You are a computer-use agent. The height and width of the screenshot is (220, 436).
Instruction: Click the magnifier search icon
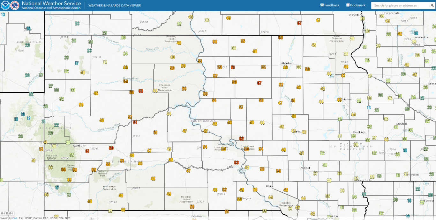point(432,5)
